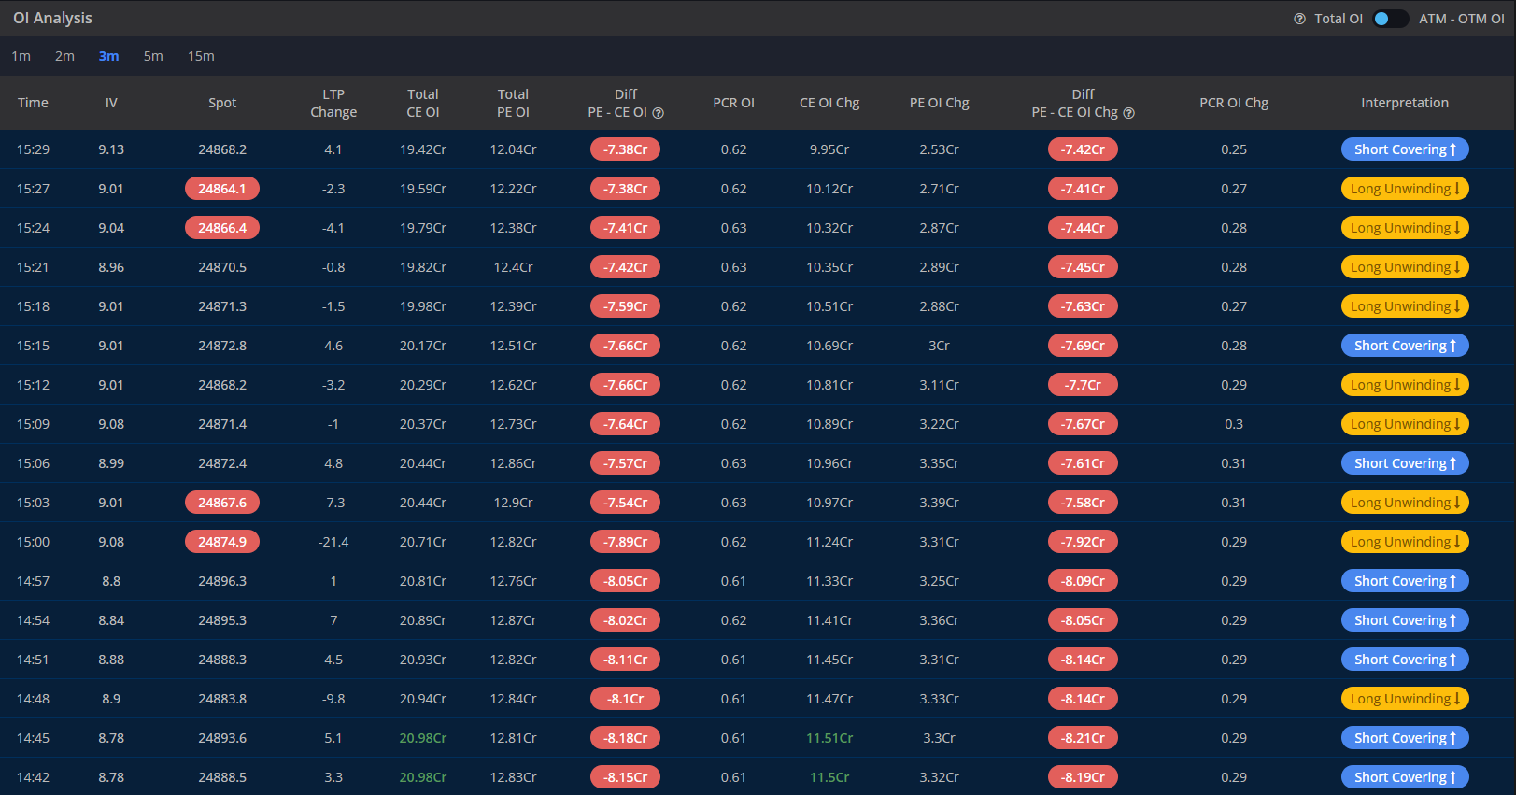
Task: Click the PCR OI column header
Action: [x=733, y=103]
